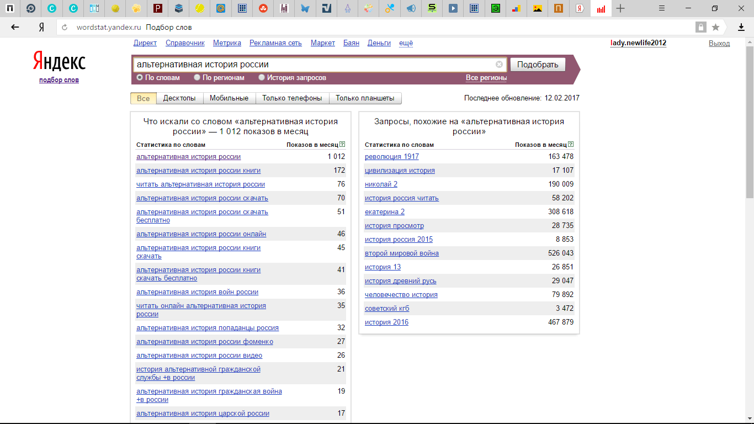Screen dimensions: 754x424
Task: Switch to the Все device tab
Action: tap(144, 98)
